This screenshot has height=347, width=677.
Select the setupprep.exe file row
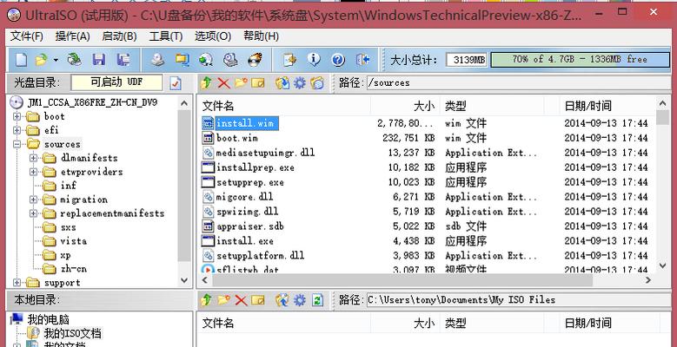(425, 182)
